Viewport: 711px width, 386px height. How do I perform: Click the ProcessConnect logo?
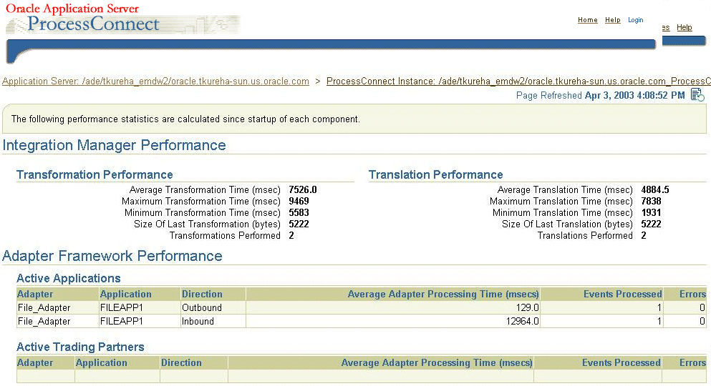click(93, 24)
